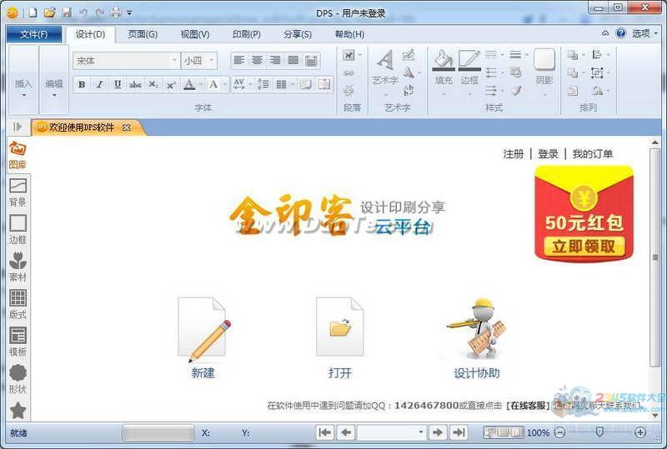Expand the font color dropdown arrow

(x=199, y=85)
